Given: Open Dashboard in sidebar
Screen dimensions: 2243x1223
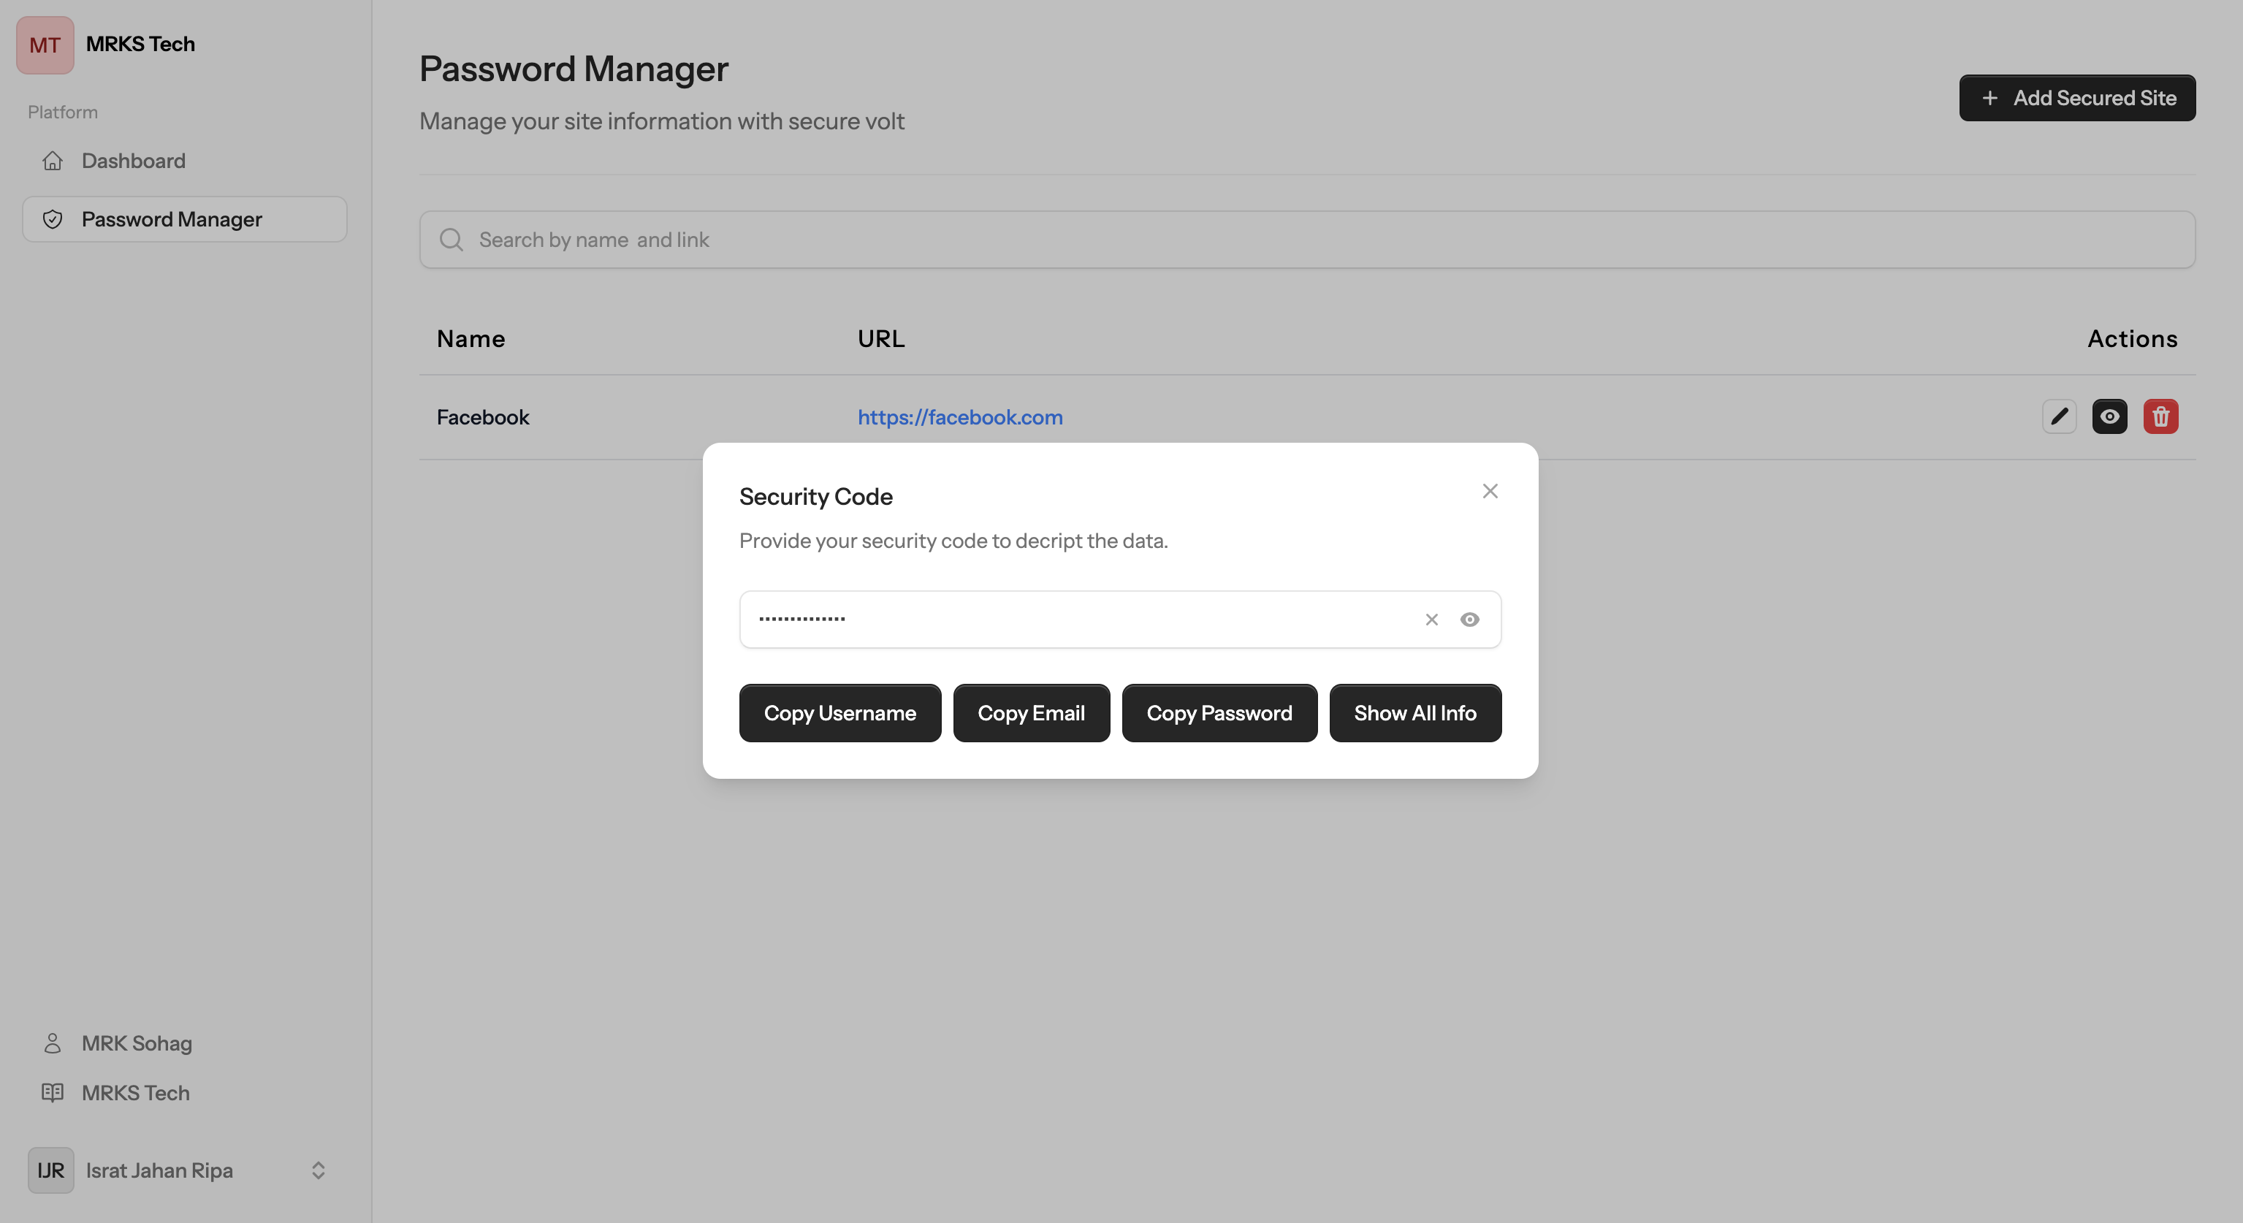Looking at the screenshot, I should (x=133, y=161).
